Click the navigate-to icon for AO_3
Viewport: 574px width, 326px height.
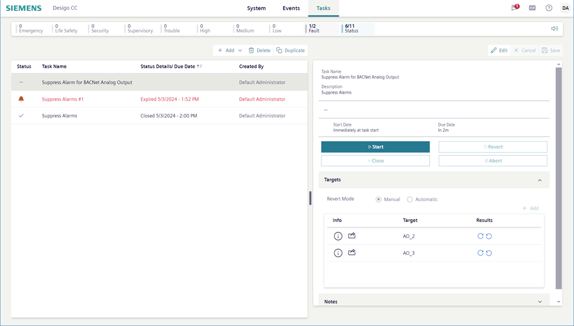pos(351,253)
